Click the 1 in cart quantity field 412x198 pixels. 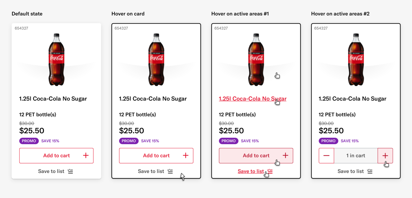356,155
